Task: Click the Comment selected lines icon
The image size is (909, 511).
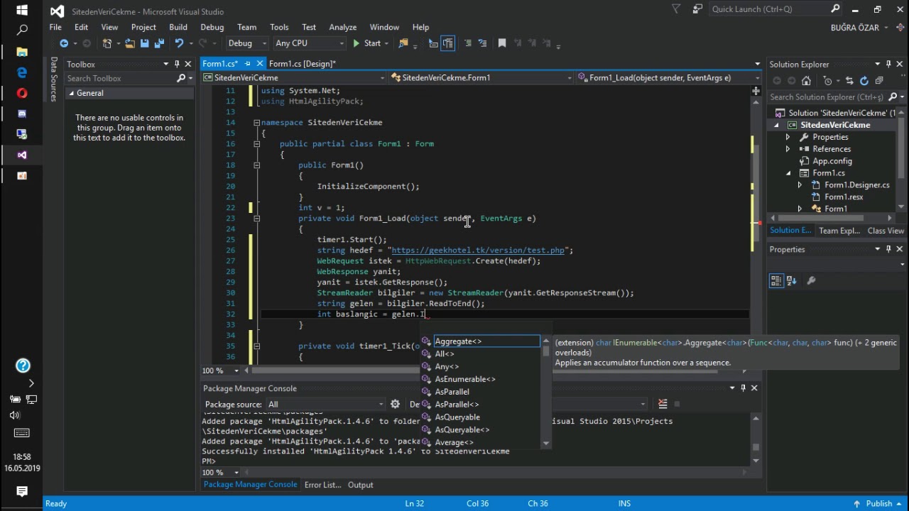Action: (467, 43)
